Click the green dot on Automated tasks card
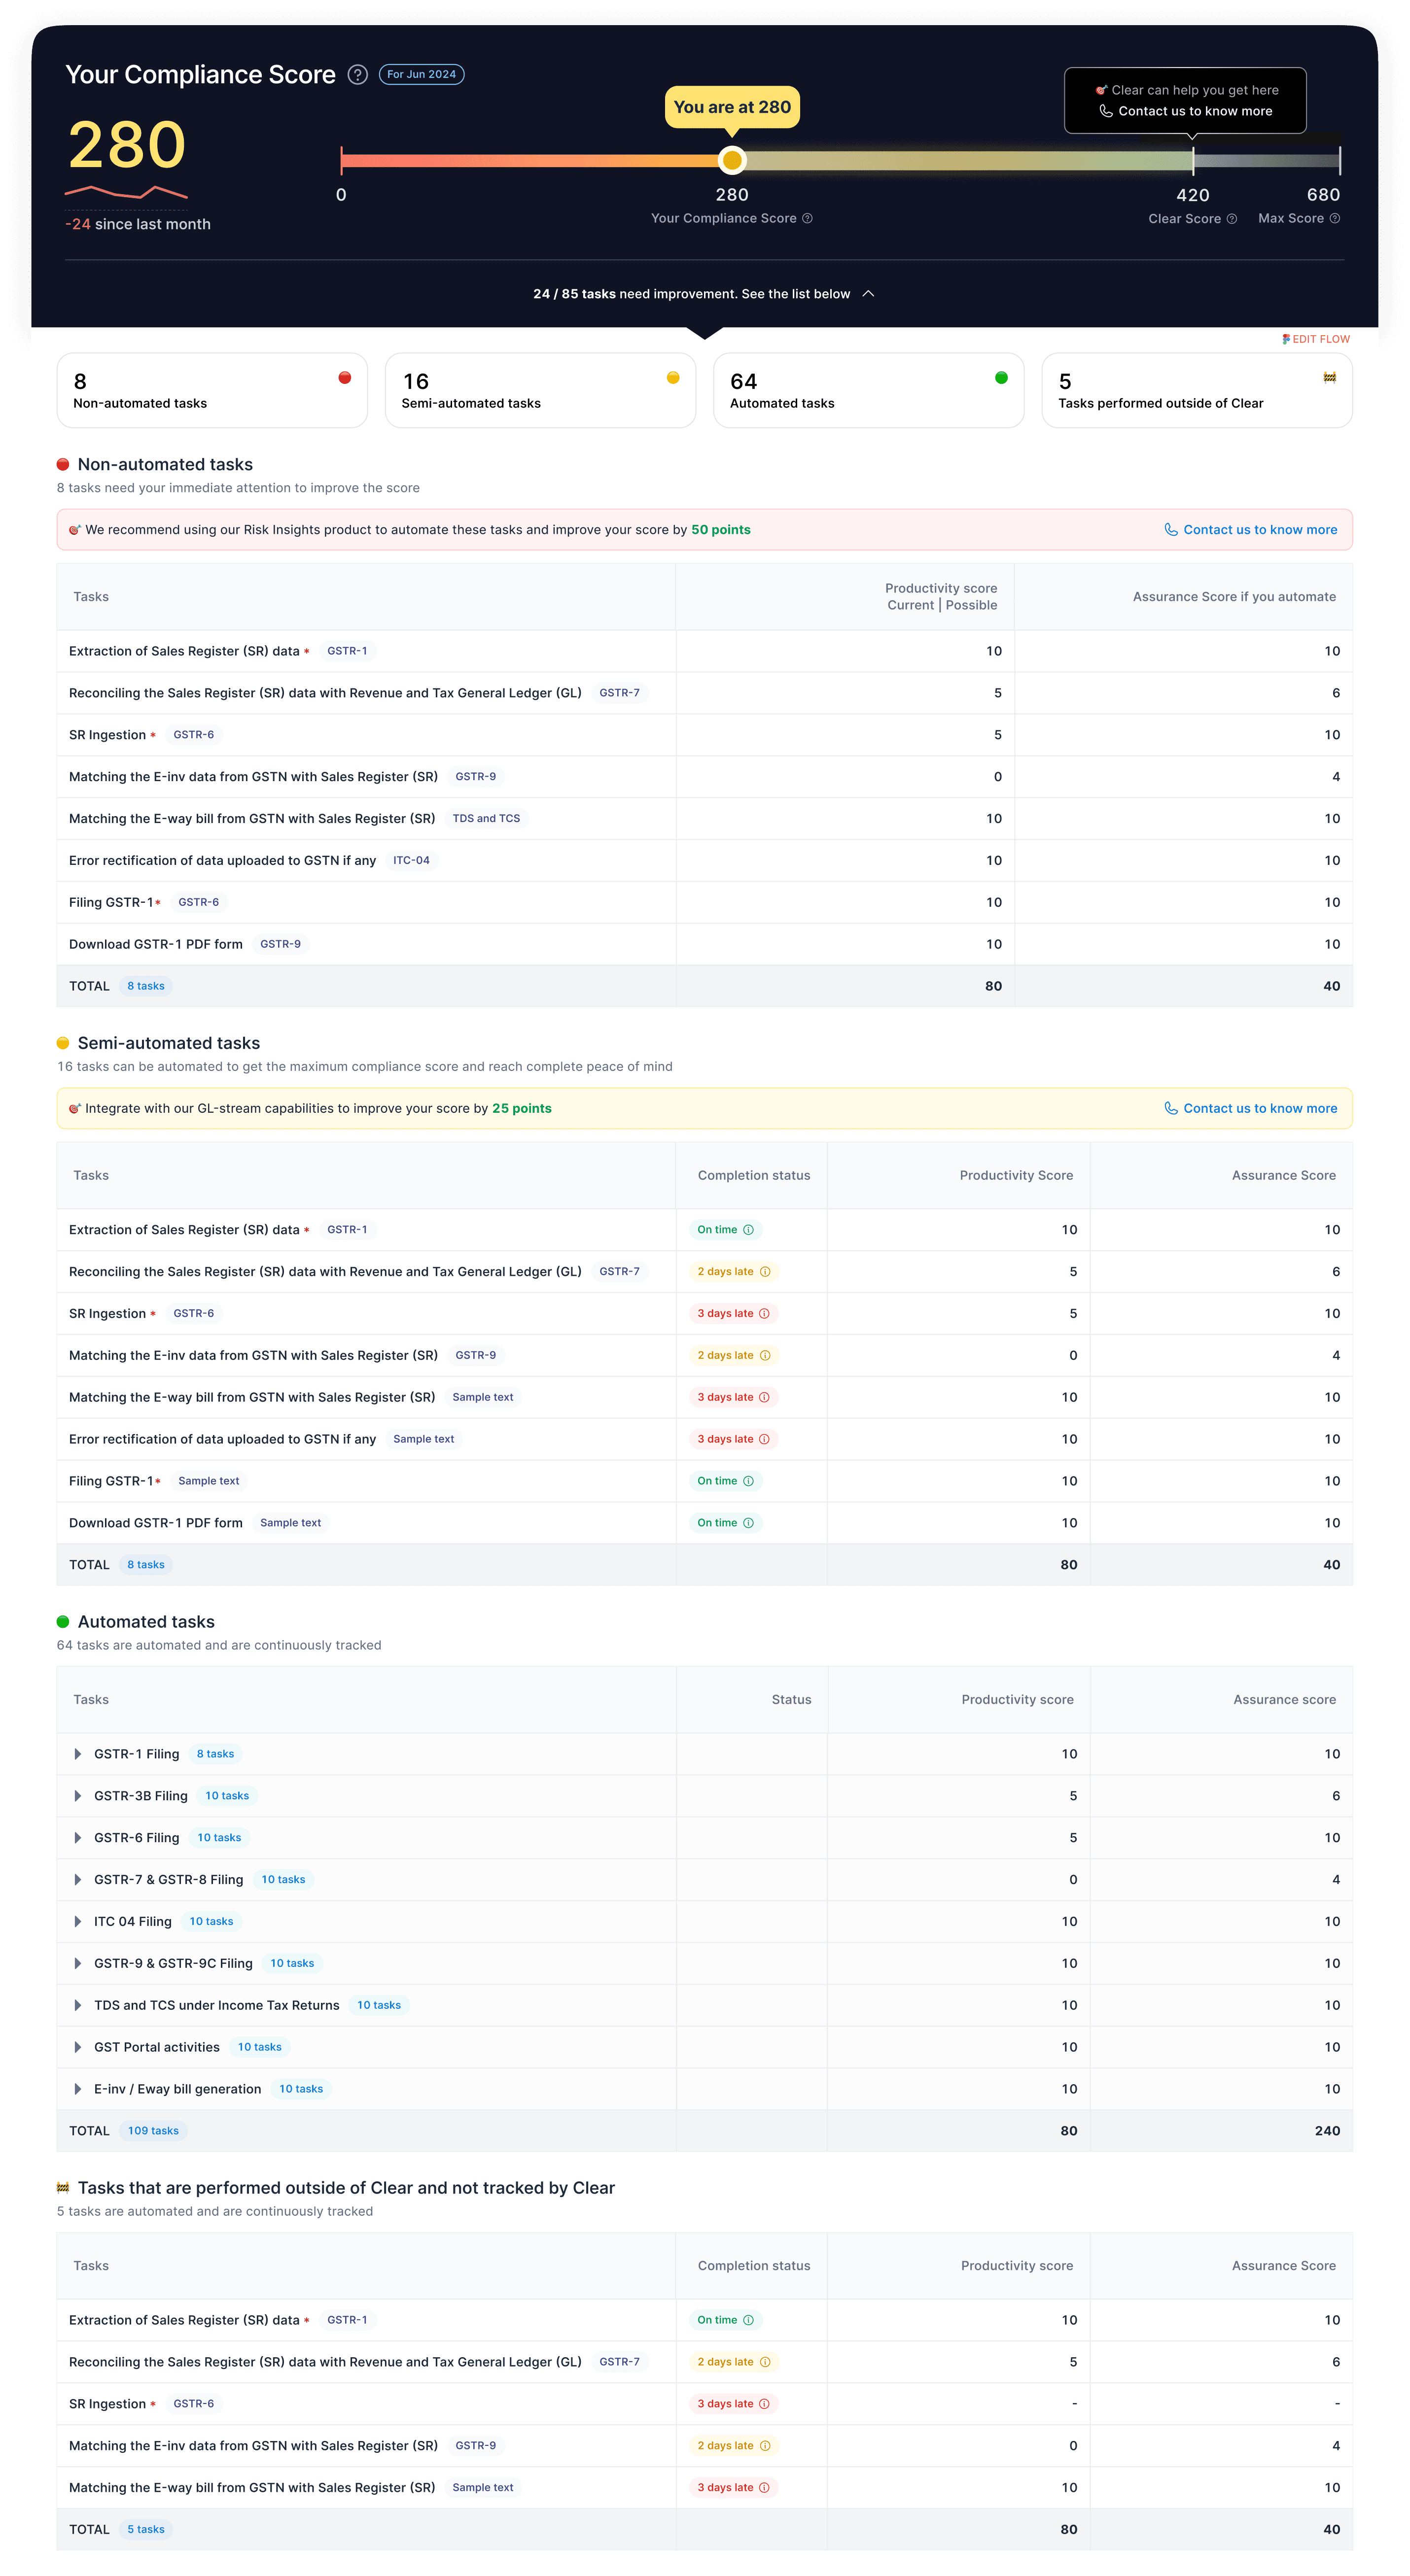 (x=1001, y=378)
